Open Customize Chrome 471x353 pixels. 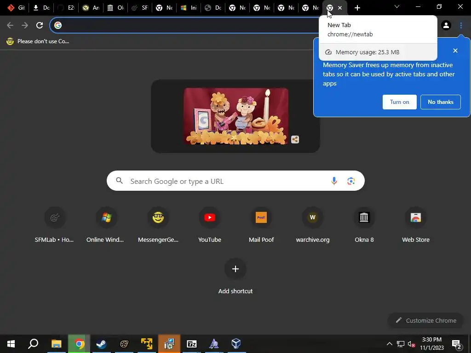(x=426, y=320)
